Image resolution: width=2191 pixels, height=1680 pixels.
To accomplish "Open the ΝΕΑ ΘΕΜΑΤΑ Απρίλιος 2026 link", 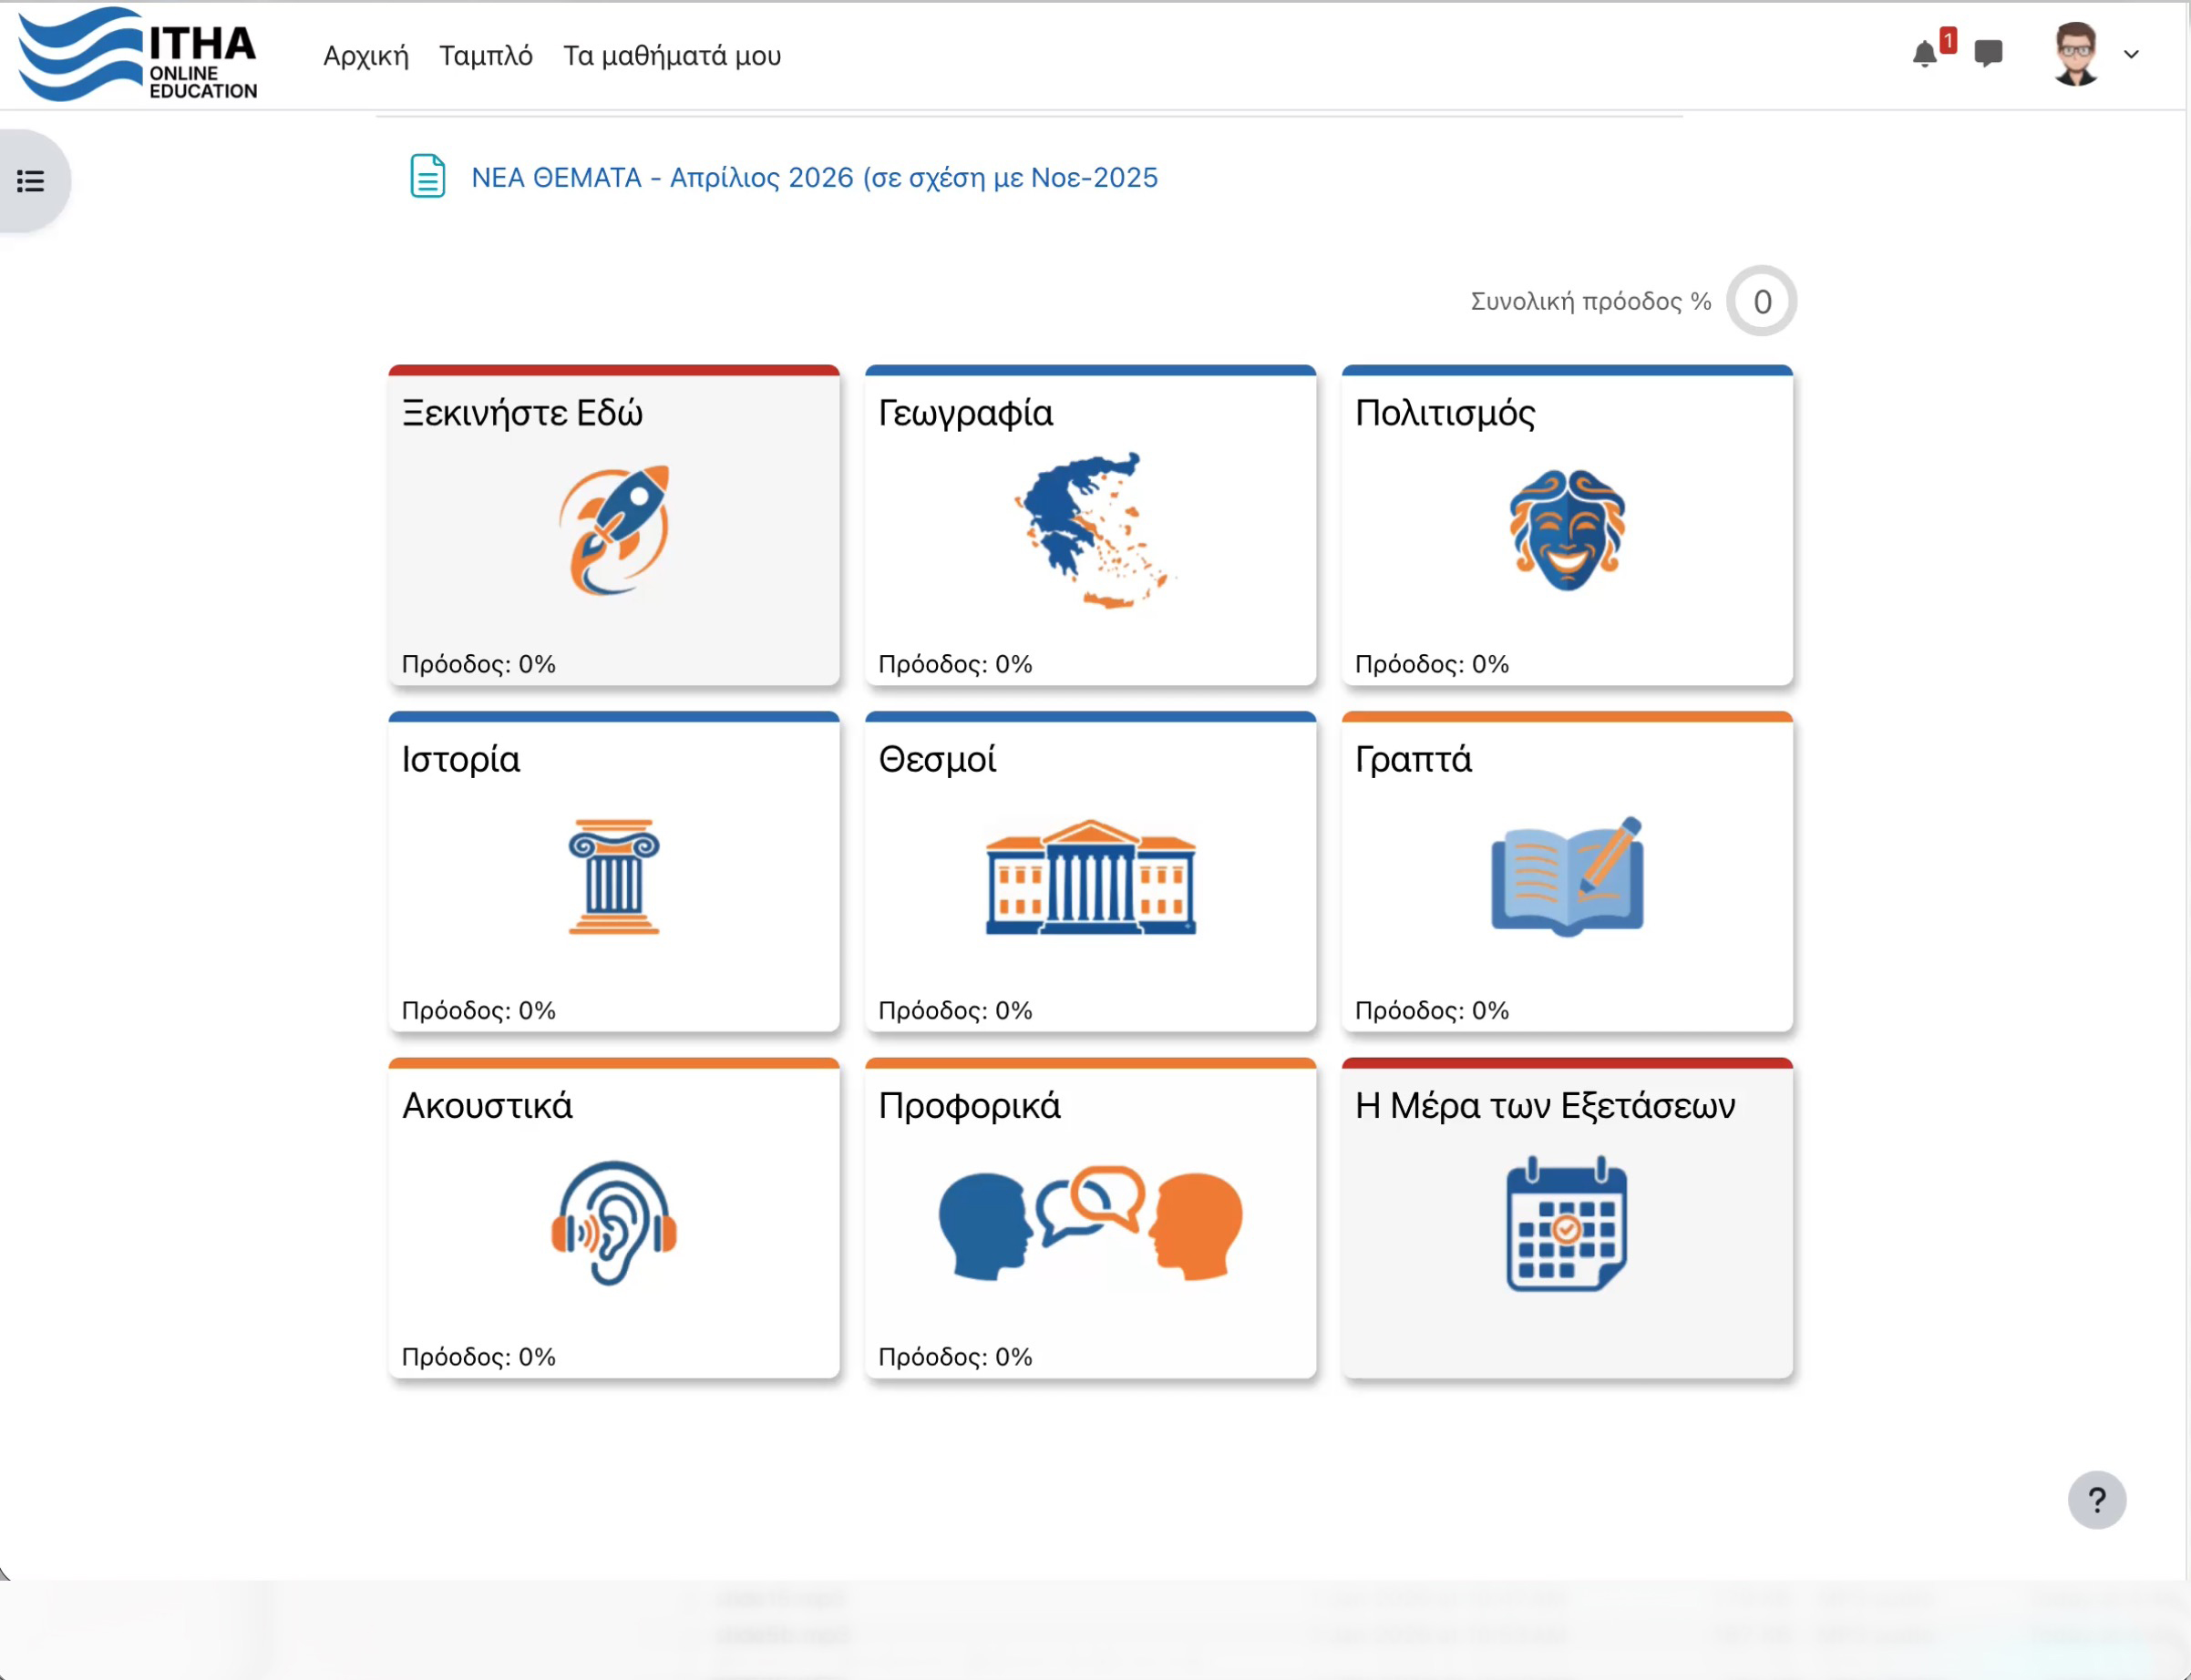I will point(813,178).
